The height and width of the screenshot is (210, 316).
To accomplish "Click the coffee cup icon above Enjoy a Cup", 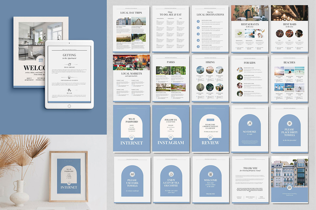I will coord(171,174).
